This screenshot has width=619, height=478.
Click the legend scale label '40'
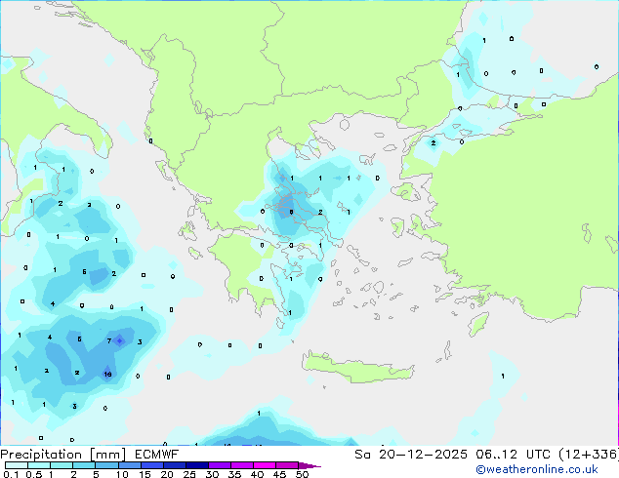(x=257, y=474)
